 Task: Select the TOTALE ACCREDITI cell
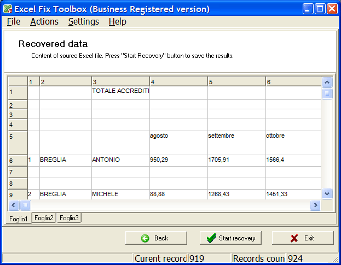click(x=120, y=93)
